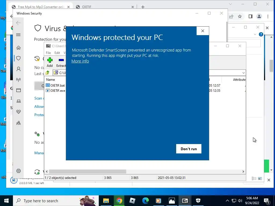
Task: Click the Windows Start button
Action: (6, 201)
